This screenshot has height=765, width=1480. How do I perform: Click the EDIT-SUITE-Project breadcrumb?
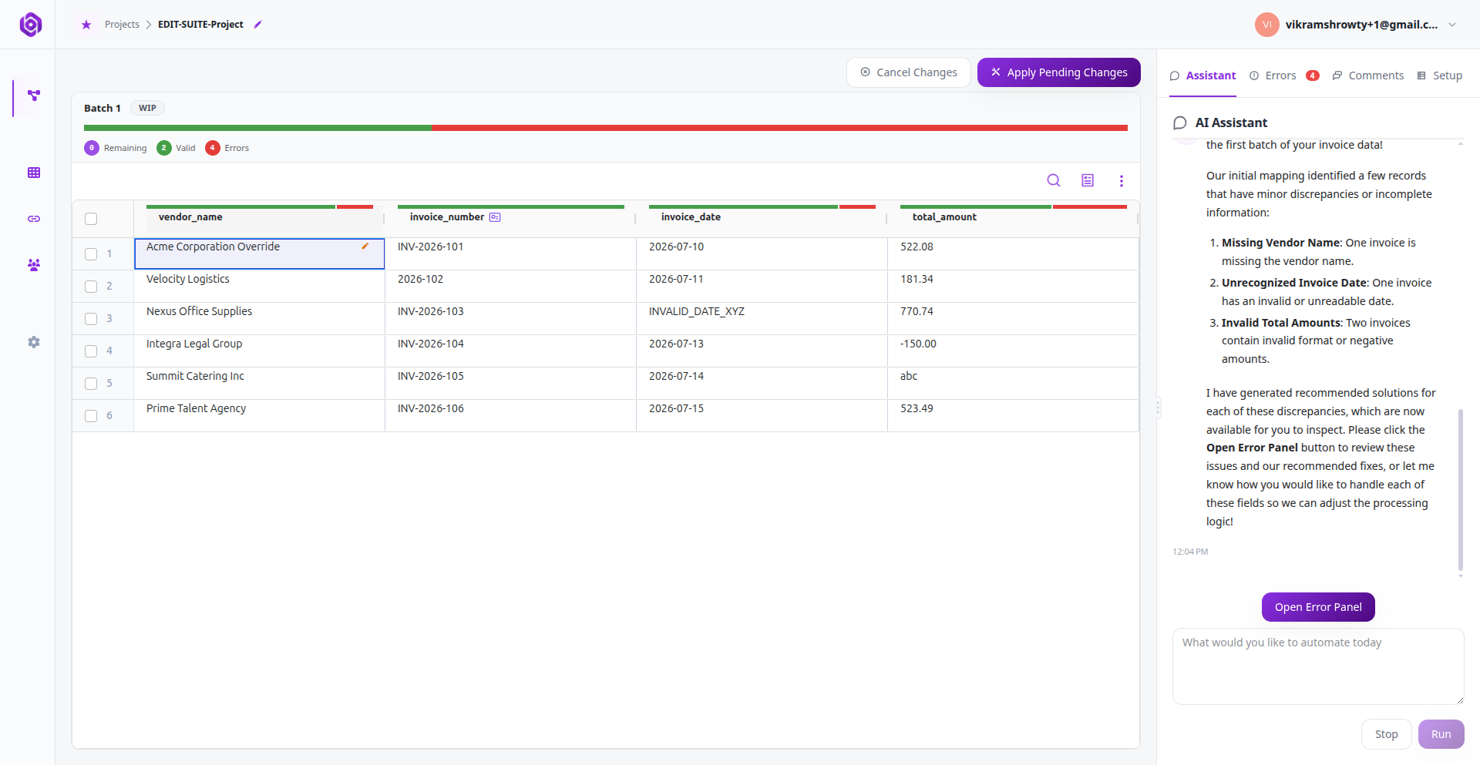[x=200, y=25]
